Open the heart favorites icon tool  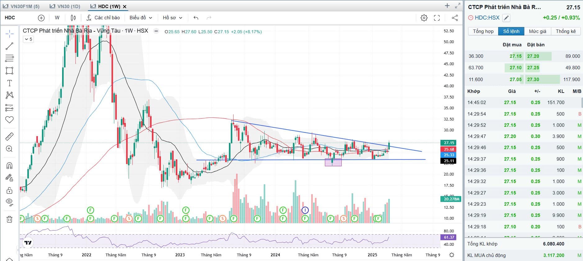(x=10, y=120)
